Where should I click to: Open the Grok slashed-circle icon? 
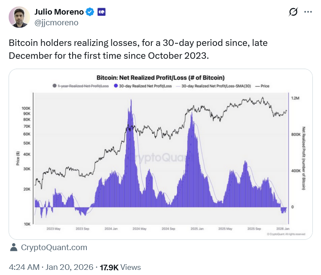coord(293,12)
